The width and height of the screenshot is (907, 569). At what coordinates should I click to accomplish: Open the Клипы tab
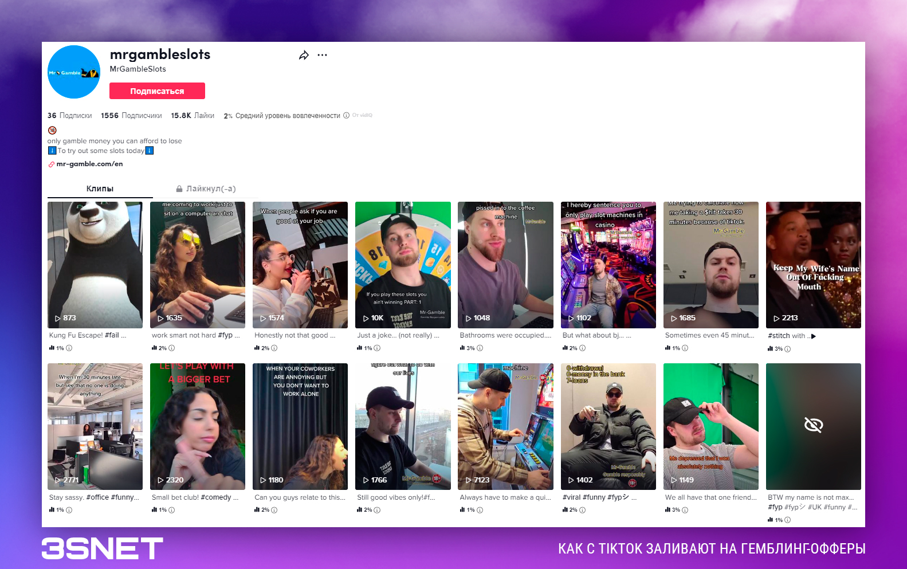pyautogui.click(x=100, y=189)
